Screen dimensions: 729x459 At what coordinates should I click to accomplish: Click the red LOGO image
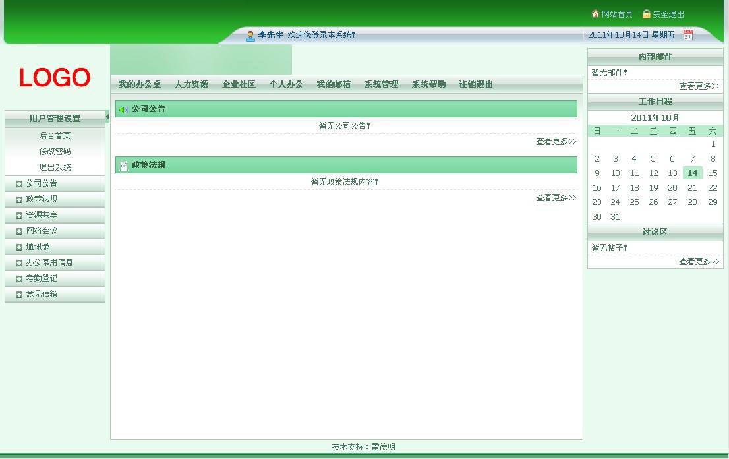coord(55,77)
